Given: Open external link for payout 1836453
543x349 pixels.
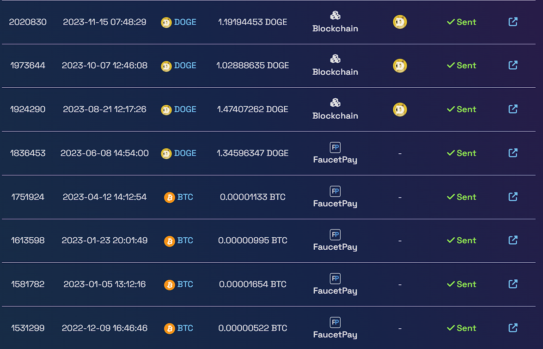Looking at the screenshot, I should [x=512, y=153].
